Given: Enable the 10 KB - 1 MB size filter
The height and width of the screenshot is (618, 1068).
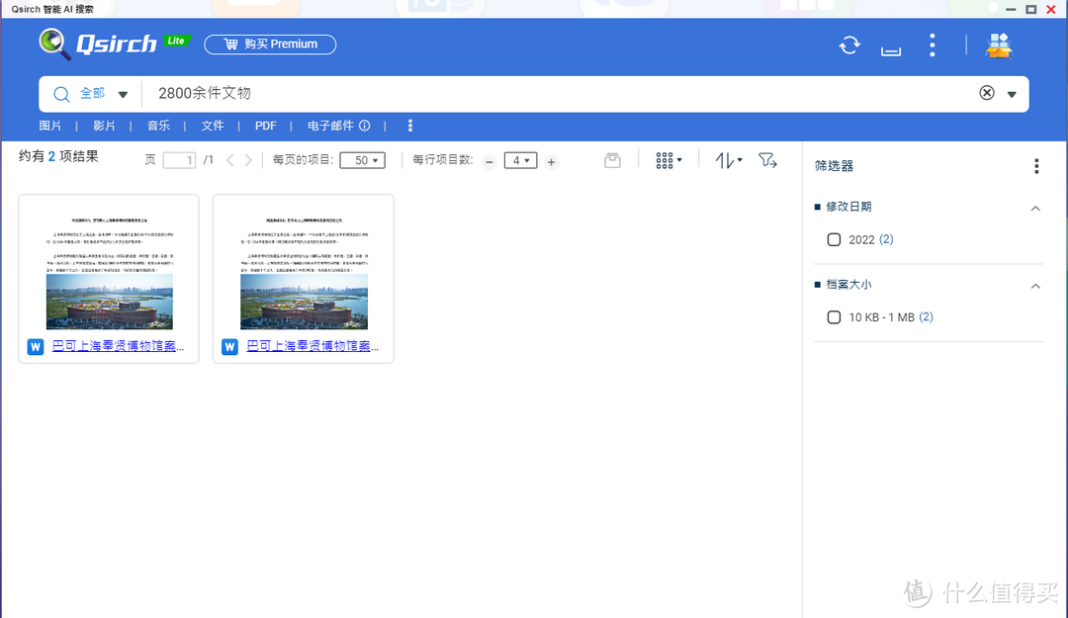Looking at the screenshot, I should pos(835,316).
